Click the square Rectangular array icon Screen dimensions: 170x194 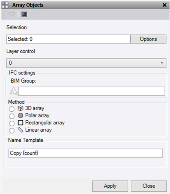click(20, 123)
